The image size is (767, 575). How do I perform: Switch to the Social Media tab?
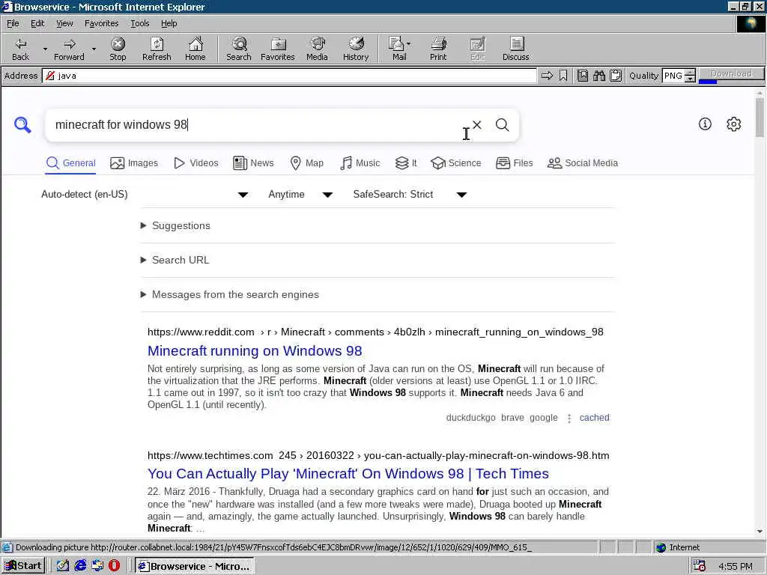tap(583, 162)
